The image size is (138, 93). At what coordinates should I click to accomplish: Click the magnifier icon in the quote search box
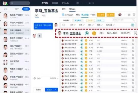133,20
